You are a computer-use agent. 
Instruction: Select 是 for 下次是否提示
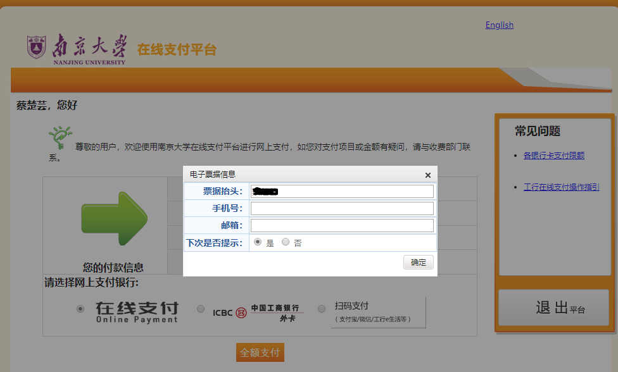(x=258, y=242)
